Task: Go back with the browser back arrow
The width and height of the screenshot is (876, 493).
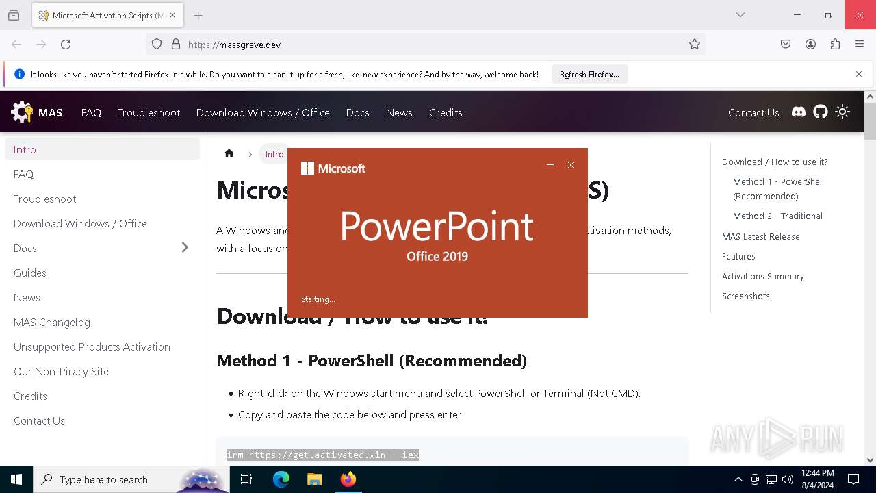Action: tap(16, 45)
